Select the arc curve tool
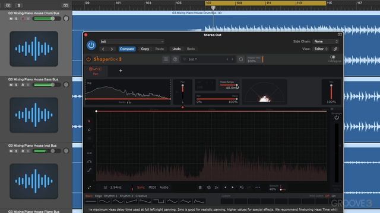The image size is (380, 213). click(x=89, y=162)
